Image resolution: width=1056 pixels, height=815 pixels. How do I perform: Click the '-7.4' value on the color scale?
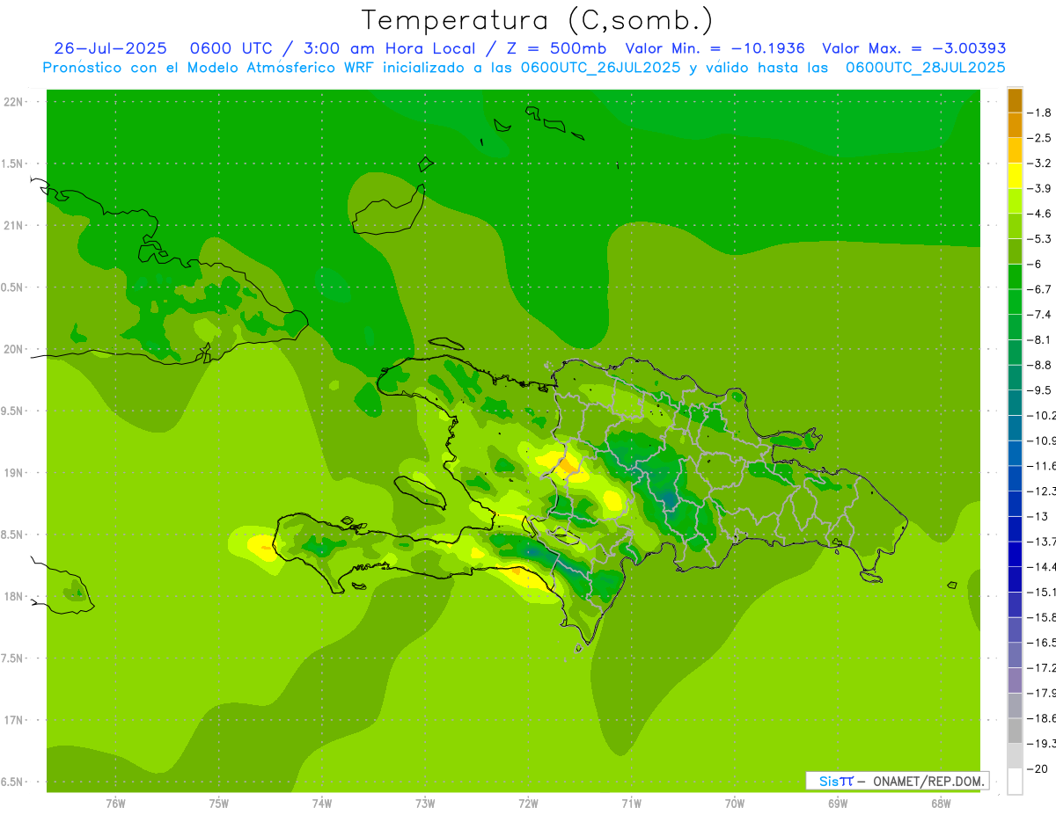click(1039, 314)
